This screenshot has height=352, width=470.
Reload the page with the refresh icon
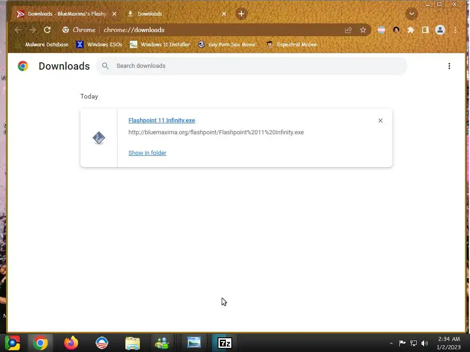coord(47,30)
